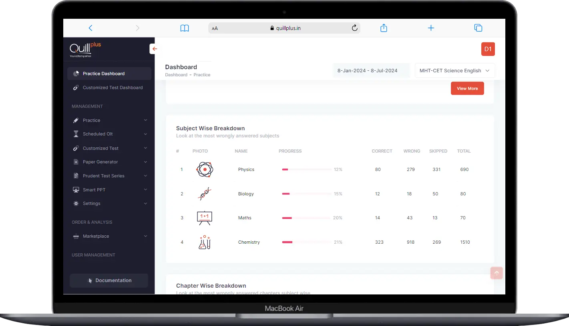This screenshot has height=326, width=569.
Task: Click the PROGRESS column header
Action: coord(290,151)
